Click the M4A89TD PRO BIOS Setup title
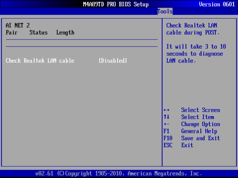The image size is (238, 178). (115, 4)
